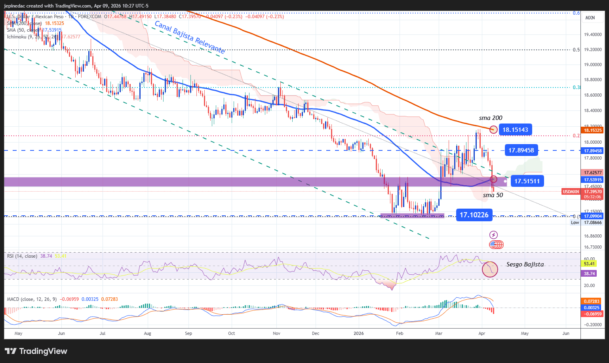Click the 2026 label on the time axis
Screen dimensions: 609x363
coord(358,333)
